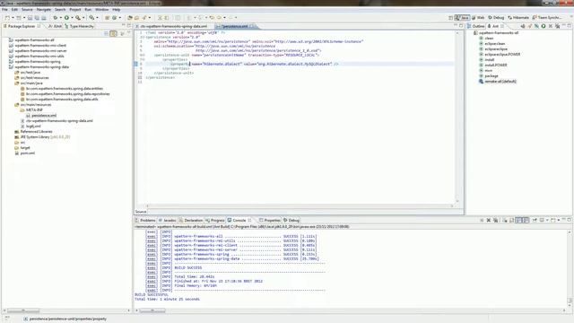Switch to the Team Synchronizing perspective
Image resolution: width=574 pixels, height=323 pixels.
[x=547, y=18]
